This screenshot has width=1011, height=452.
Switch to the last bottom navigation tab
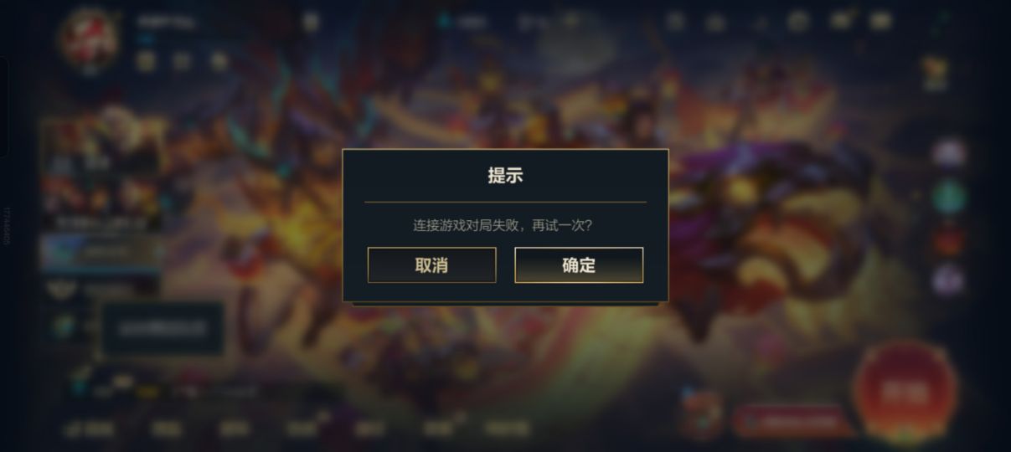click(x=508, y=429)
